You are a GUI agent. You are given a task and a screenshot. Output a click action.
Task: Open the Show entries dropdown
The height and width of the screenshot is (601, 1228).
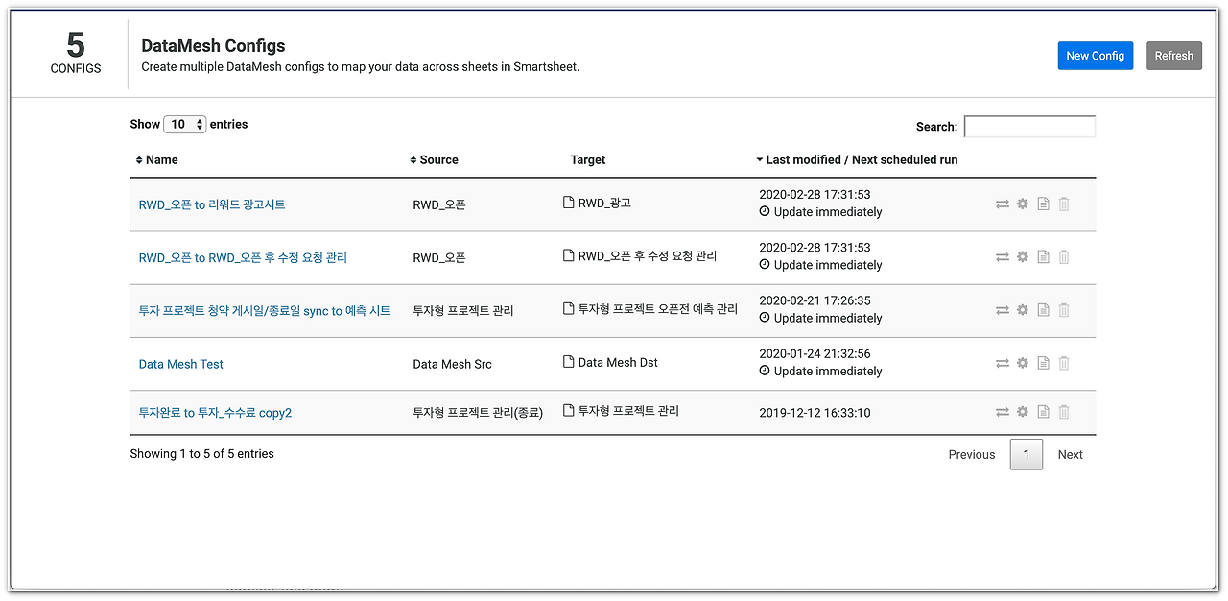184,124
